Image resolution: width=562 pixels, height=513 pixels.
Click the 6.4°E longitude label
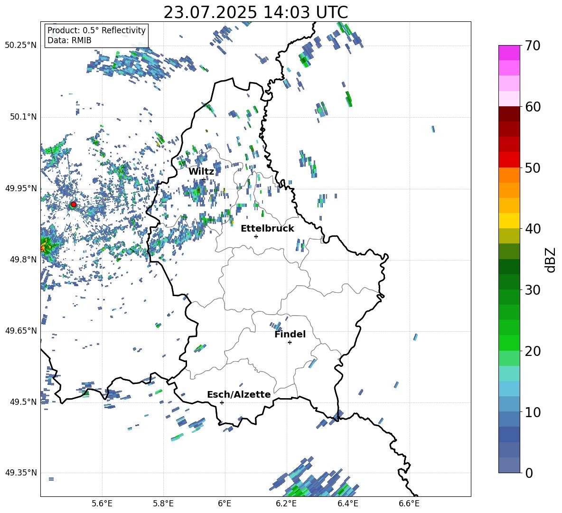tap(347, 504)
